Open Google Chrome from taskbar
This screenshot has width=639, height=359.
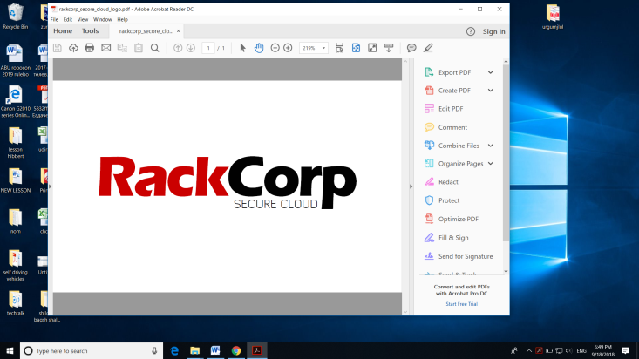[x=236, y=350]
